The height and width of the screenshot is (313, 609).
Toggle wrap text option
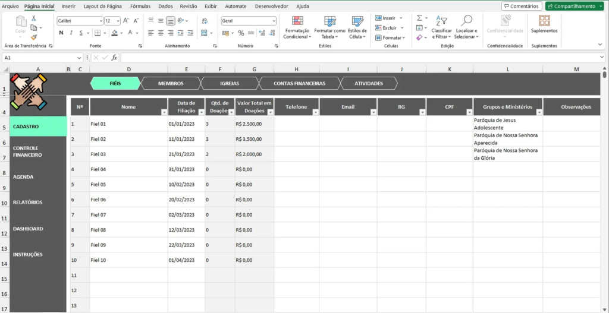[204, 21]
